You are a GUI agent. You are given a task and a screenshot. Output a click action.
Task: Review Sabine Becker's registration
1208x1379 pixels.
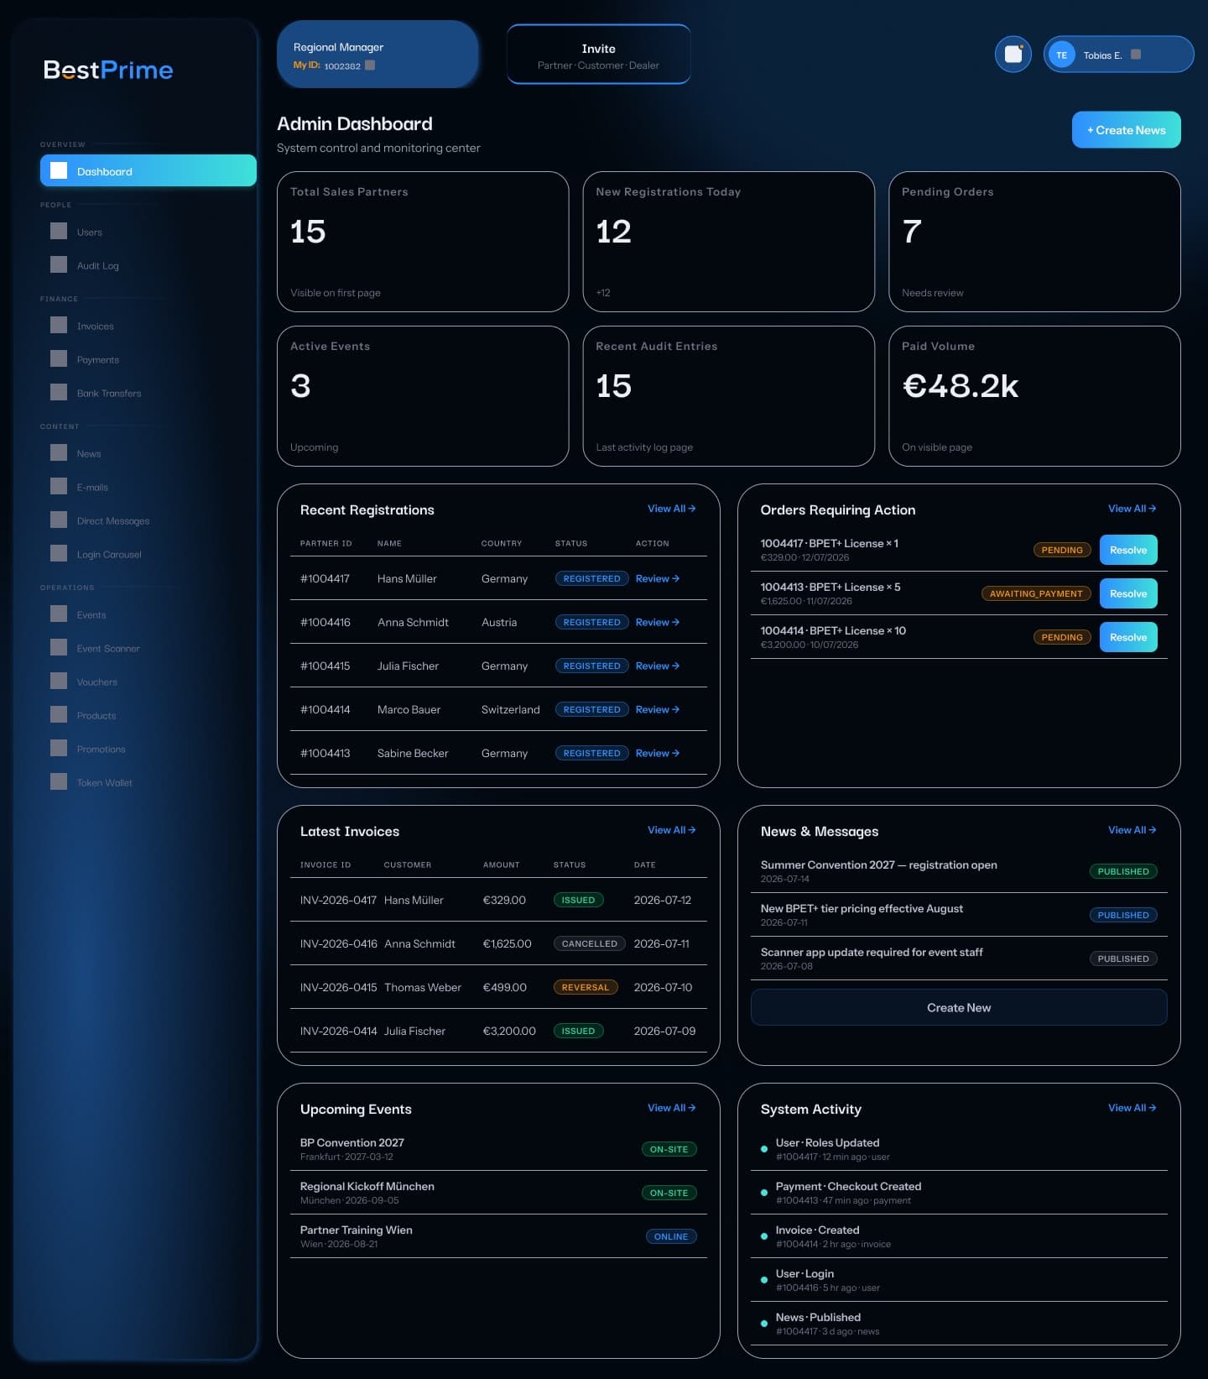click(x=658, y=753)
